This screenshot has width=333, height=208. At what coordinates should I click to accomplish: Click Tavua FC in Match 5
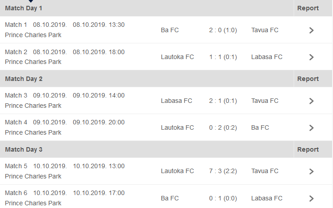coord(265,171)
